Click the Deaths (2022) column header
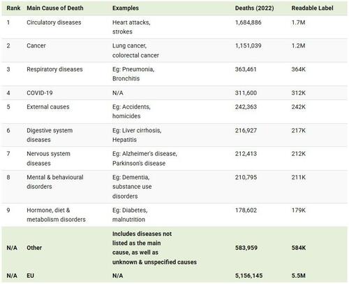 click(254, 8)
